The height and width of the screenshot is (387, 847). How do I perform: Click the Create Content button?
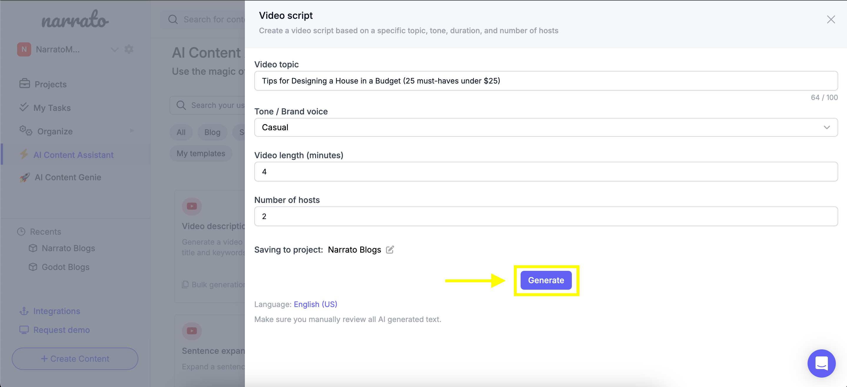click(75, 359)
